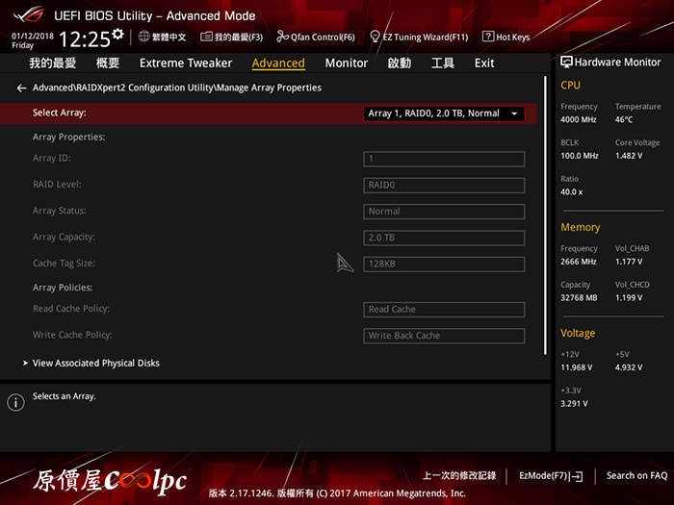674x505 pixels.
Task: Open Qfan Control (F6)
Action: tap(316, 37)
